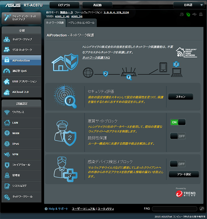
Task: Click the 再起動 reboot button
Action: pyautogui.click(x=97, y=5)
